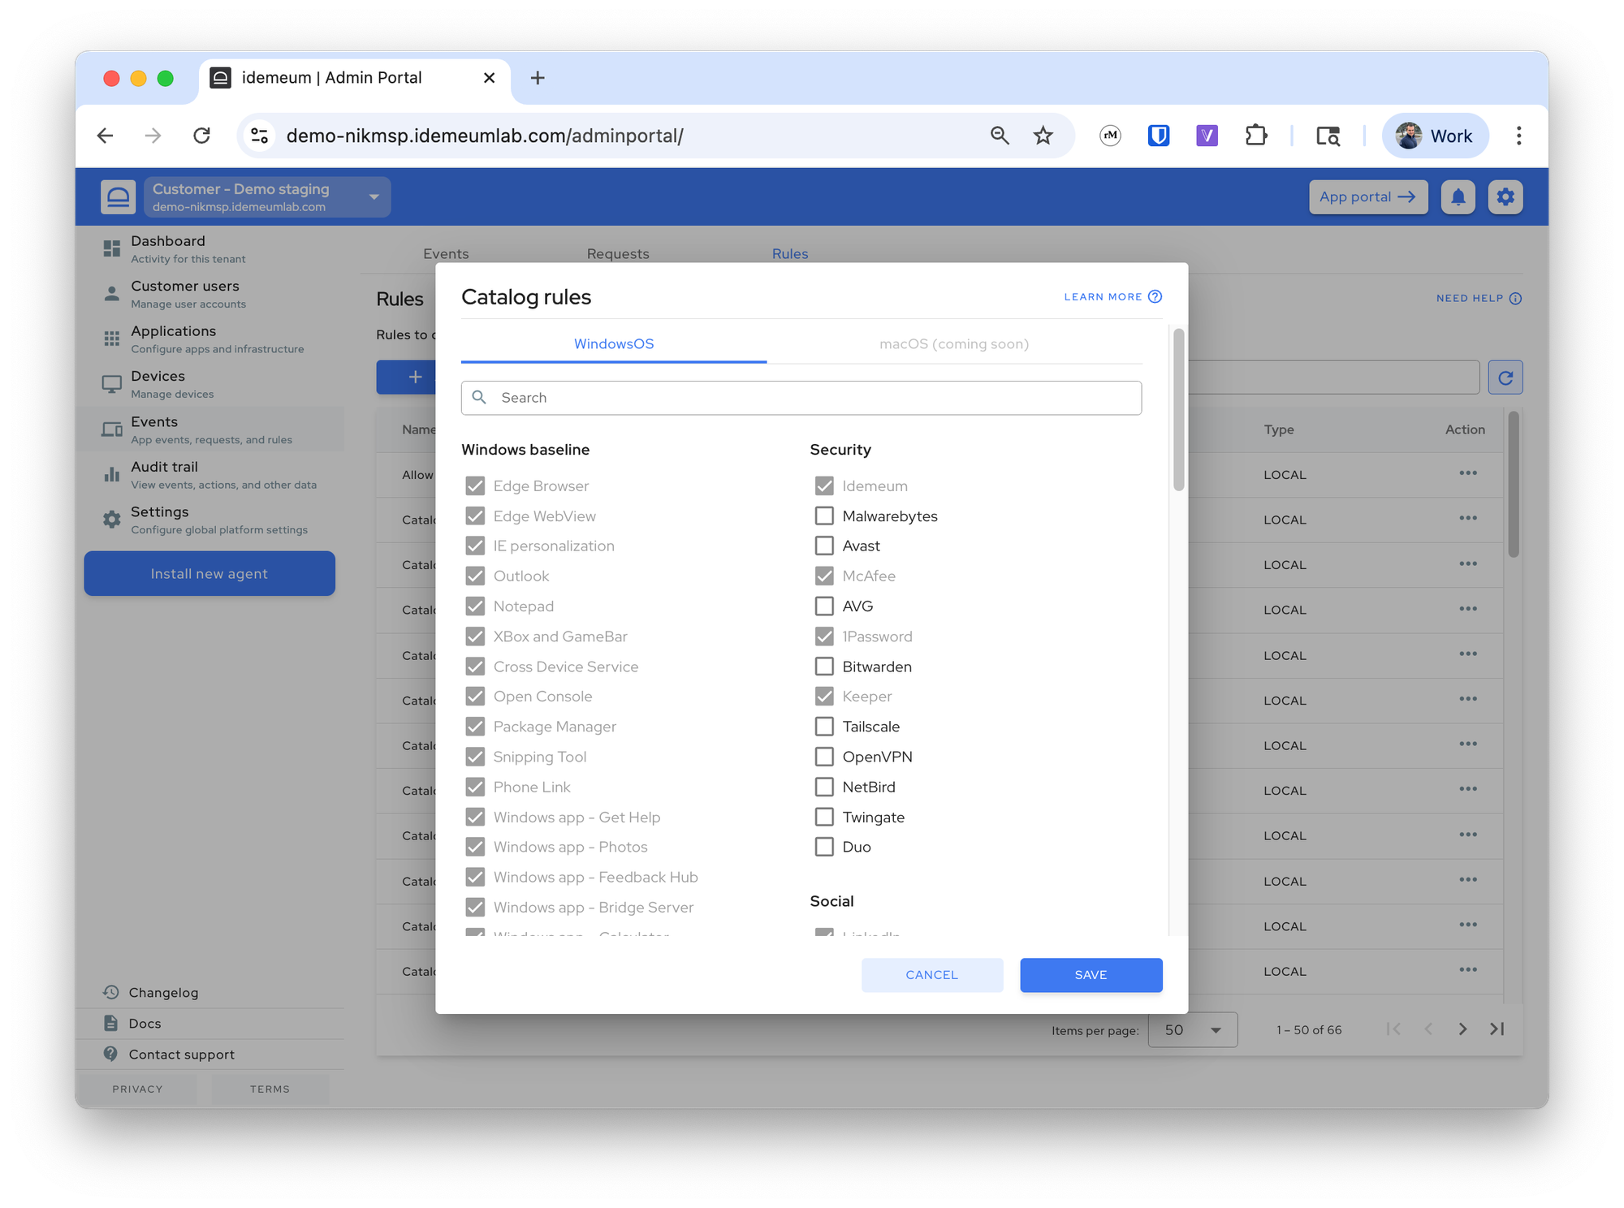The height and width of the screenshot is (1208, 1624).
Task: Open the Docs link
Action: [x=145, y=1023]
